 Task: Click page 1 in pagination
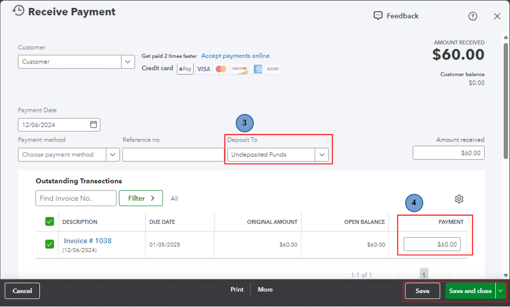423,275
